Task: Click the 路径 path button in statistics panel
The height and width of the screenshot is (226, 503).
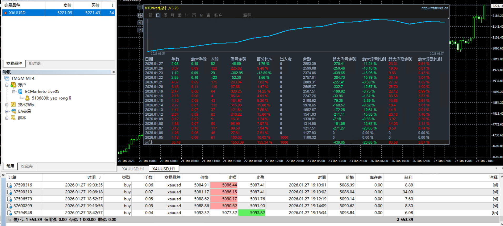Action: tap(247, 15)
